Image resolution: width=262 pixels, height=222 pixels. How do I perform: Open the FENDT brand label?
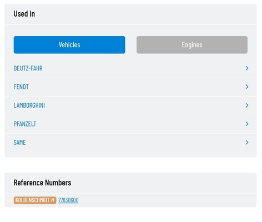21,87
